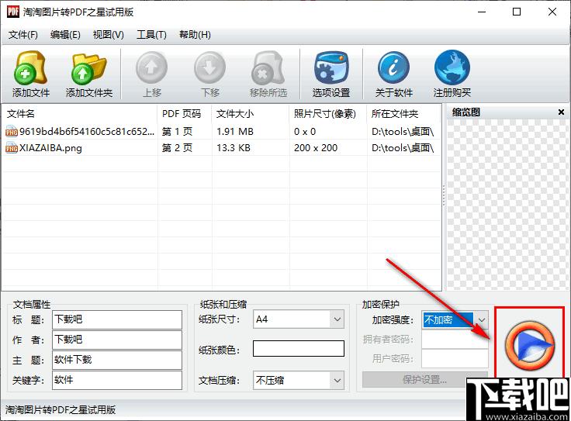Start conversion with the orange play button
The width and height of the screenshot is (571, 421).
click(529, 345)
